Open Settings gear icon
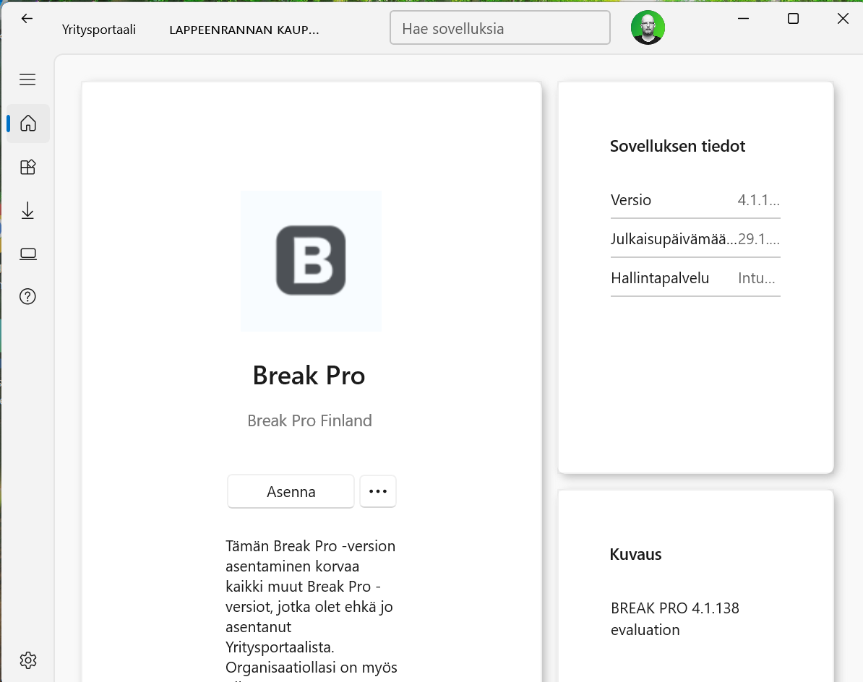 [28, 660]
